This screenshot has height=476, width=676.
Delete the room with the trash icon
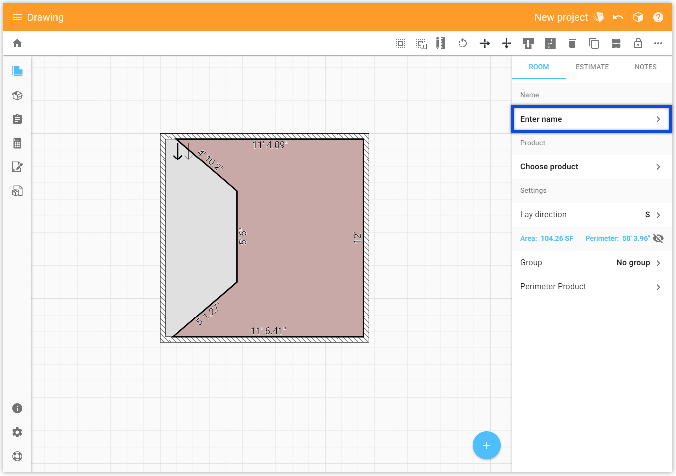572,43
